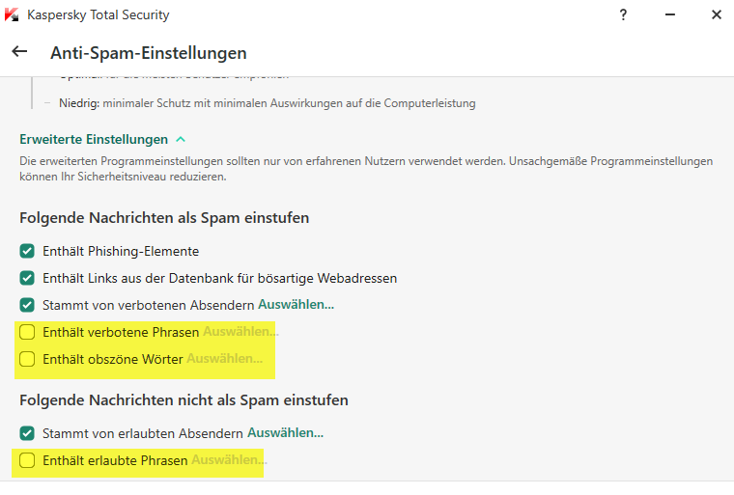This screenshot has width=734, height=495.
Task: Collapse Erweiterte Einstellungen section
Action: (x=94, y=139)
